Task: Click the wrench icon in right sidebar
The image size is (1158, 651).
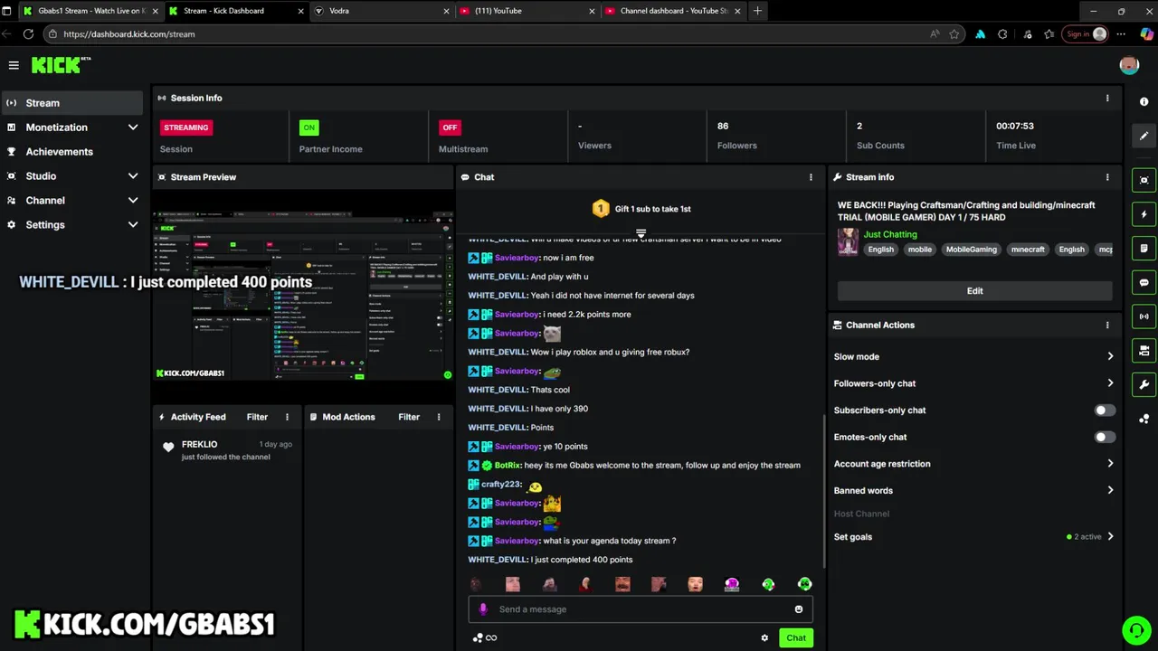Action: tap(1144, 385)
